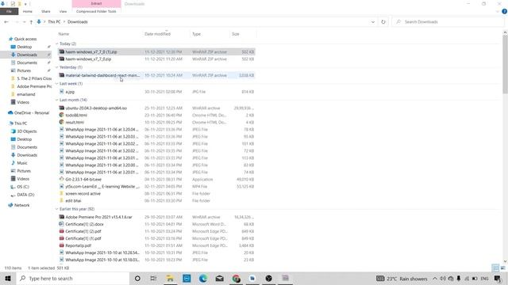This screenshot has height=285, width=508.
Task: Open the View ribbon tab
Action: (63, 11)
